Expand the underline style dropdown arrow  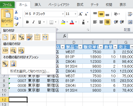coord(44,22)
